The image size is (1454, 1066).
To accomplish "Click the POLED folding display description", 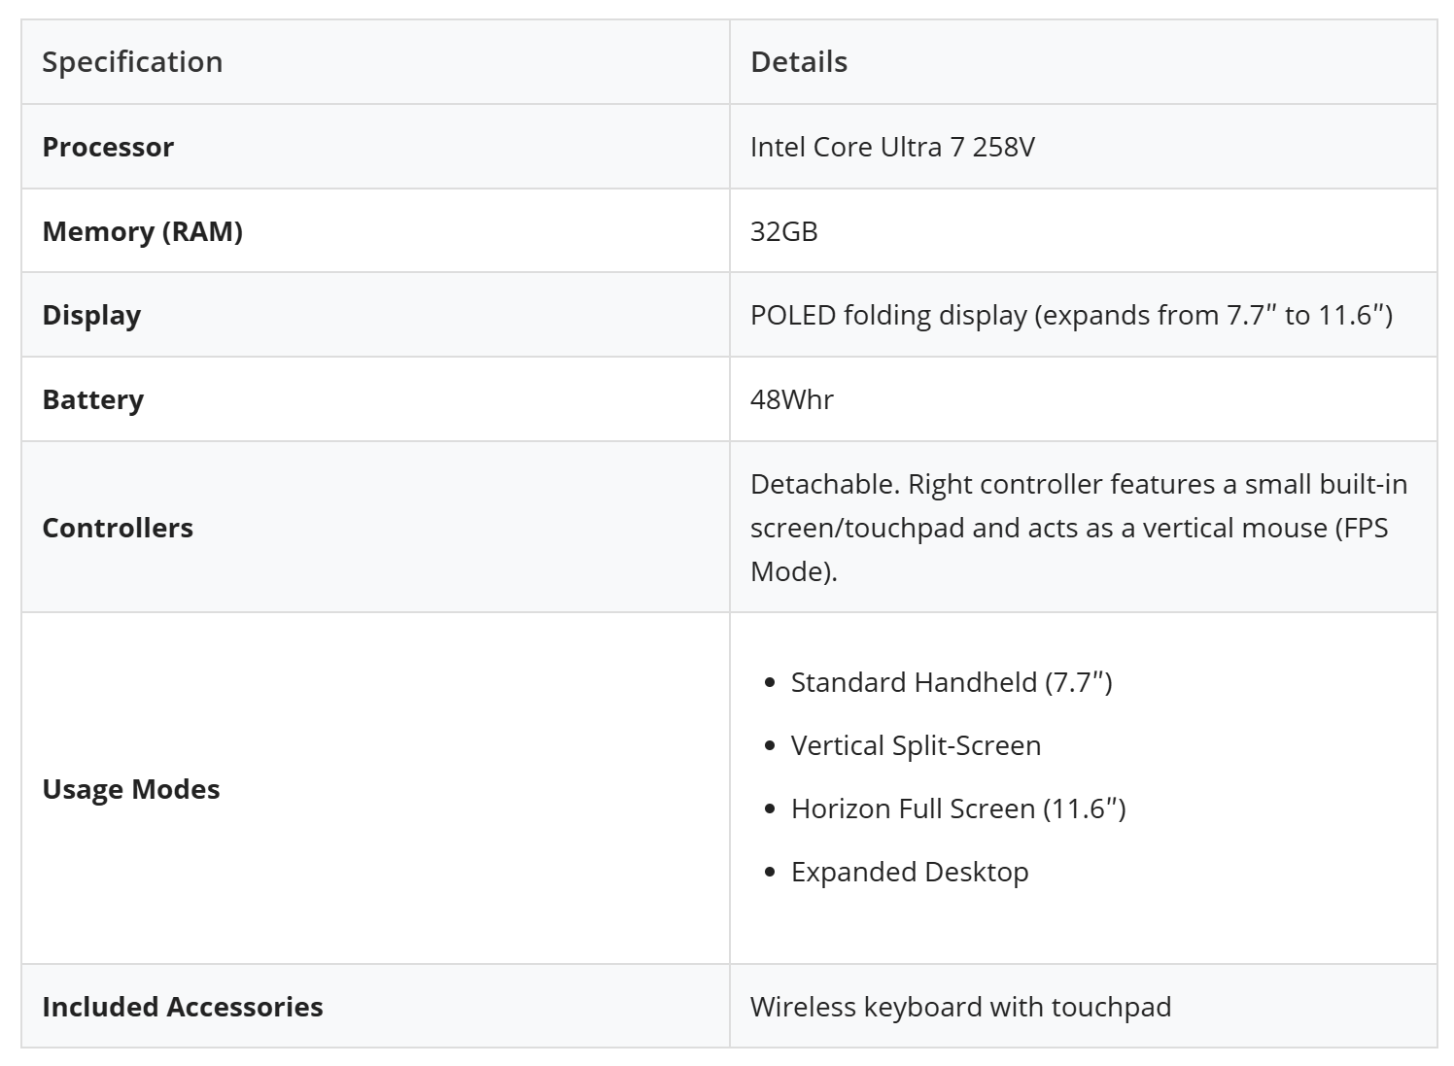I will pyautogui.click(x=1071, y=315).
